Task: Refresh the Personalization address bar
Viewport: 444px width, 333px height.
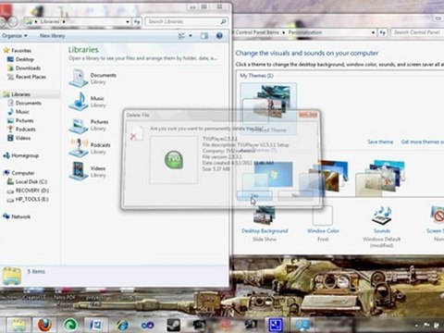Action: [x=382, y=32]
